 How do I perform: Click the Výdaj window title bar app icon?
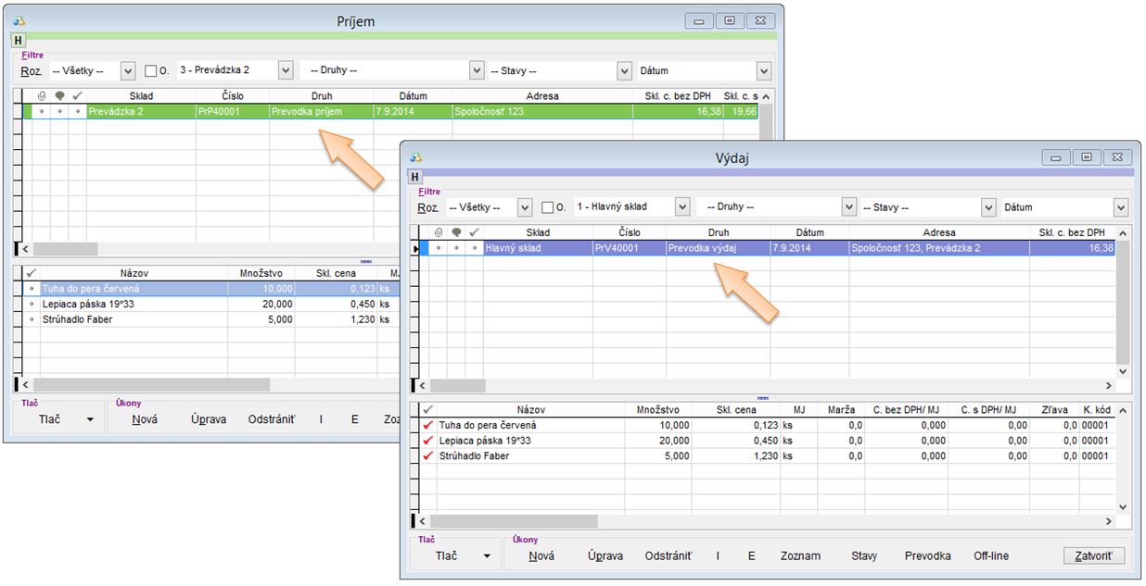coord(416,157)
